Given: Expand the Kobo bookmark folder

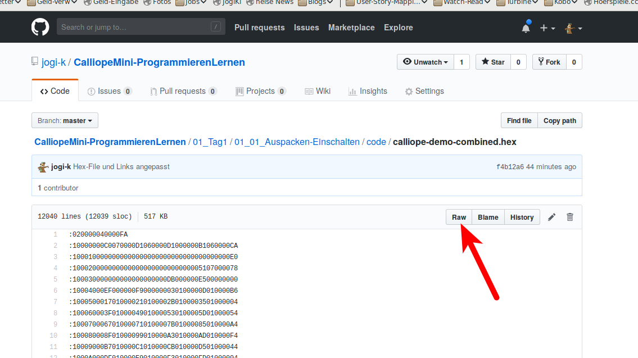Looking at the screenshot, I should pyautogui.click(x=560, y=2).
